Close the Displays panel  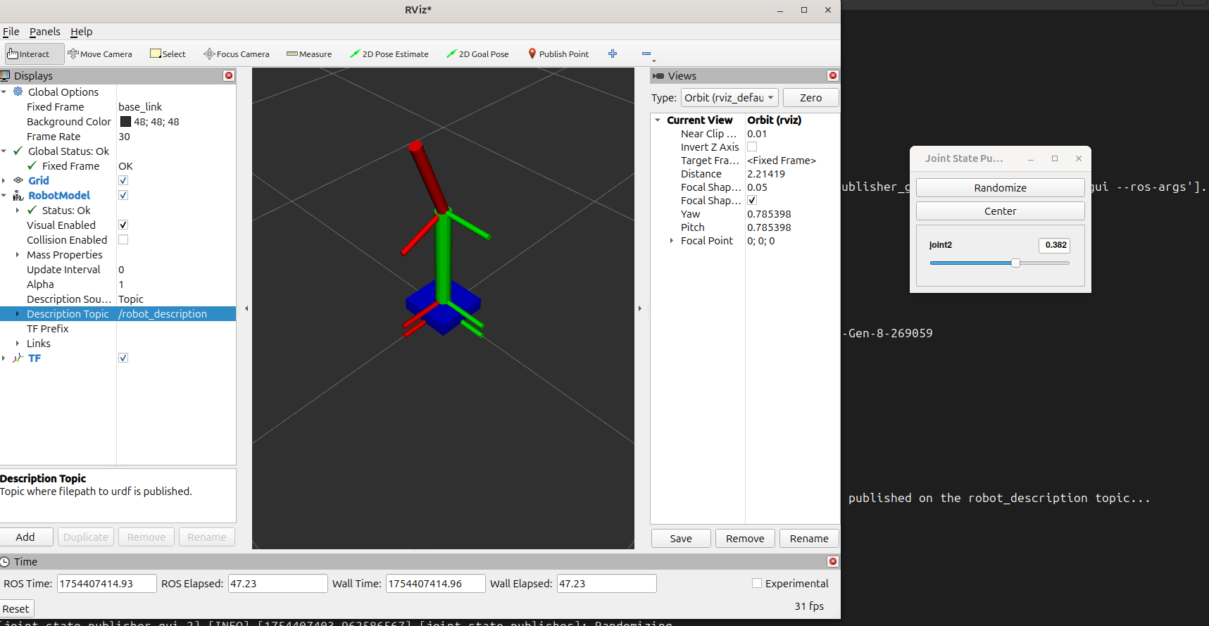pyautogui.click(x=229, y=75)
